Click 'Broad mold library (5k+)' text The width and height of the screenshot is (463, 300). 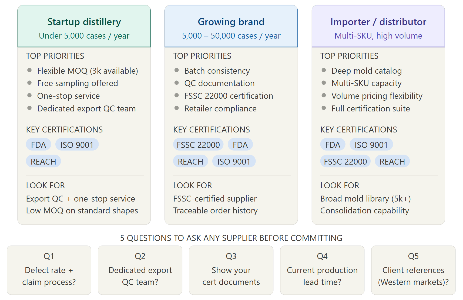click(365, 199)
